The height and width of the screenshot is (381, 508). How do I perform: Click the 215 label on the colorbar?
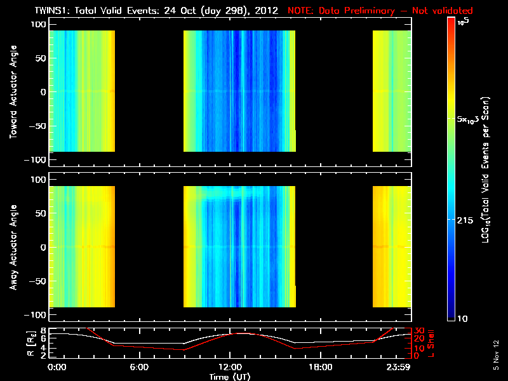(465, 220)
